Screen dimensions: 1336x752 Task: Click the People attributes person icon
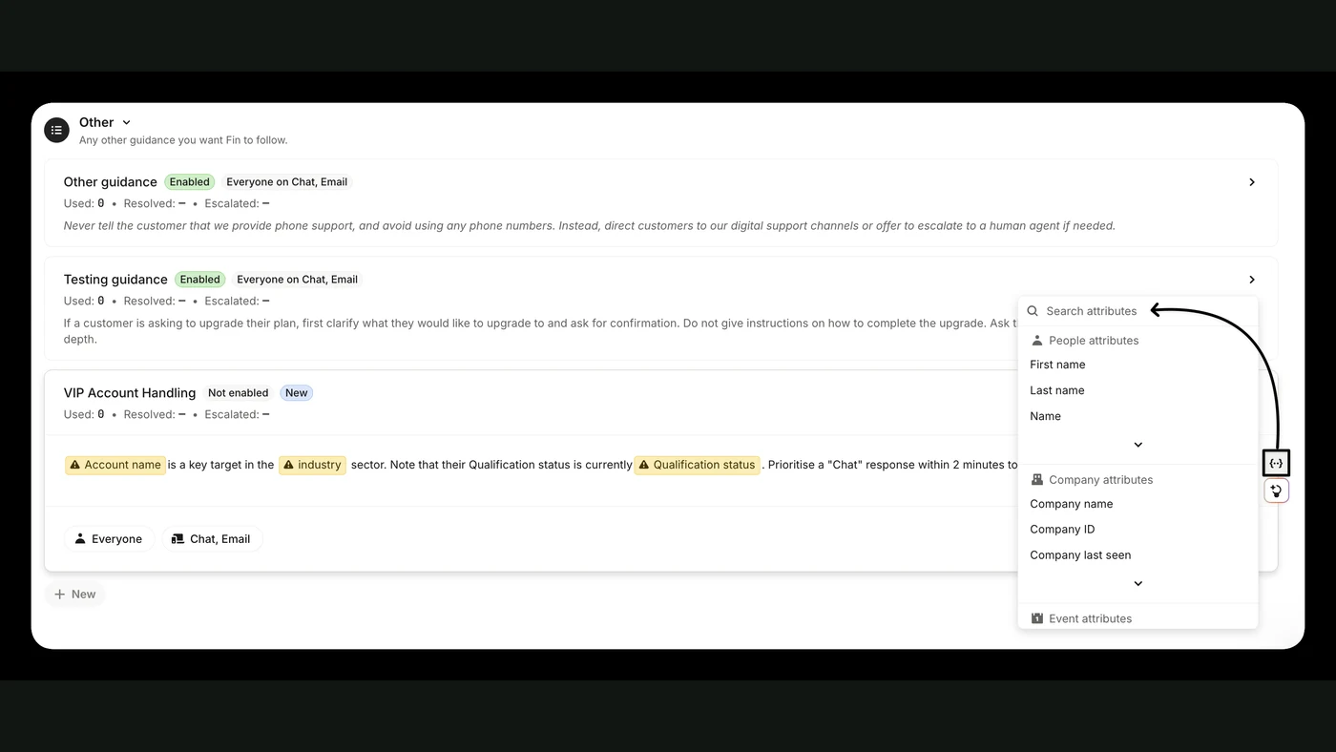[x=1037, y=341]
